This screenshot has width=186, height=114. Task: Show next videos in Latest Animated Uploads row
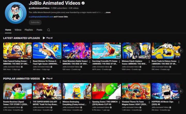click(x=181, y=51)
